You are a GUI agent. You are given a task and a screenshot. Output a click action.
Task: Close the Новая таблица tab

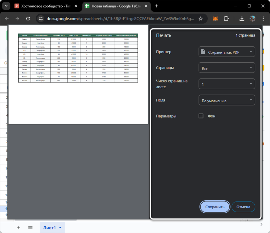click(146, 6)
